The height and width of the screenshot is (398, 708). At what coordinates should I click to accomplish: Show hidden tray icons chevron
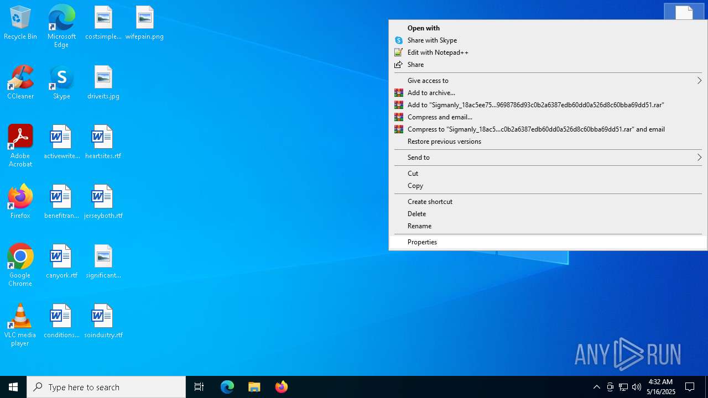pos(596,387)
